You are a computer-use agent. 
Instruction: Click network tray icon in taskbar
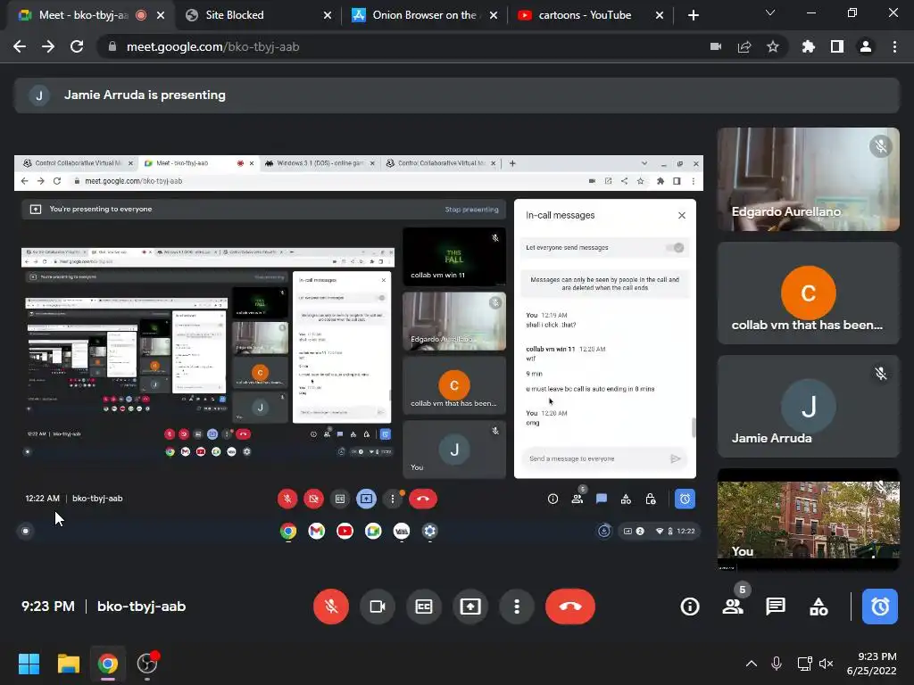click(804, 664)
